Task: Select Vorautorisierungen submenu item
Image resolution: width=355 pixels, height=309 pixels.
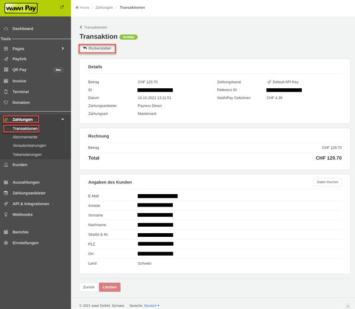Action: pyautogui.click(x=29, y=146)
